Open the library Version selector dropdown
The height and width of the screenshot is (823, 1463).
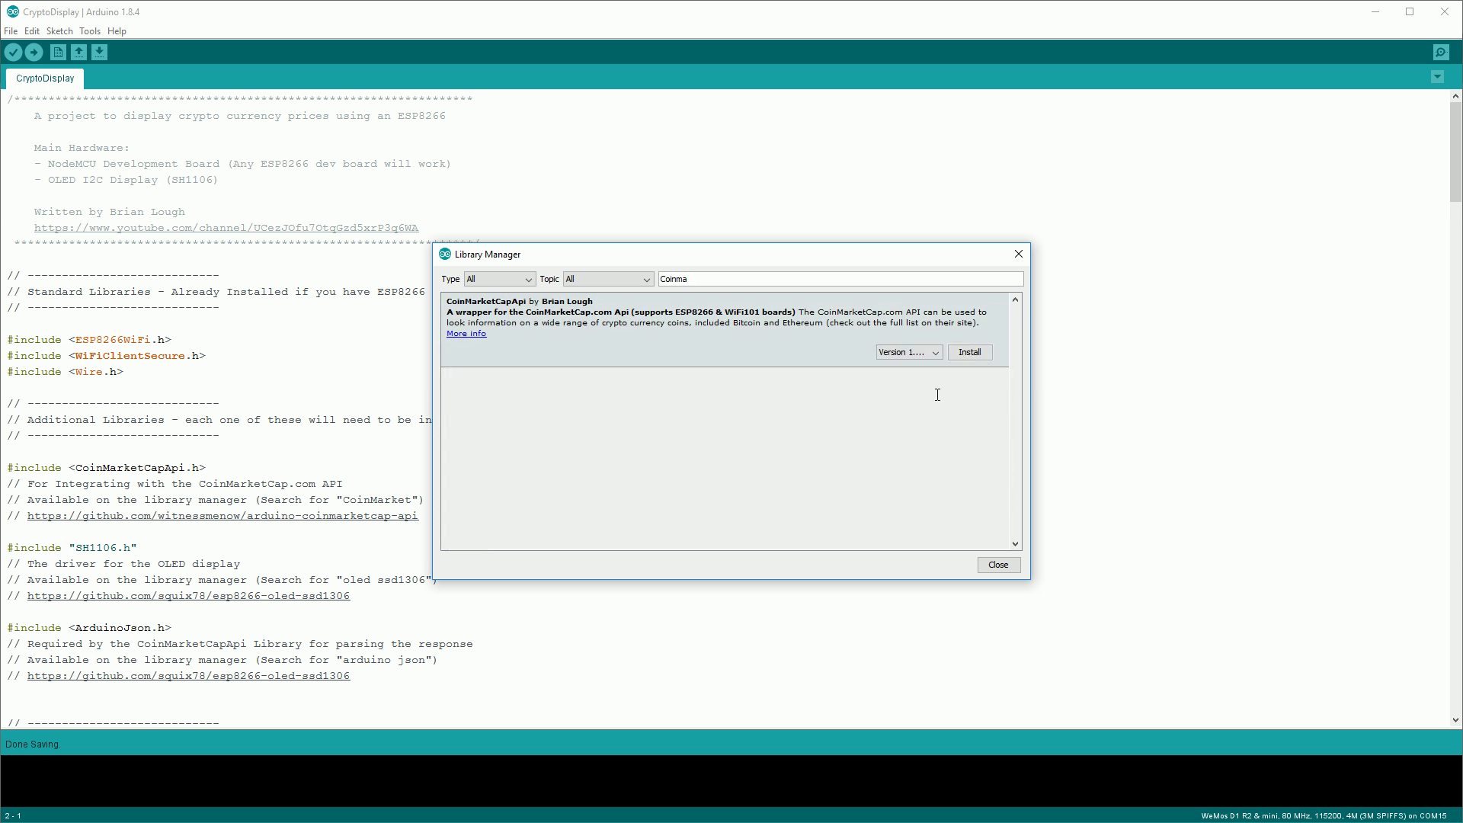909,352
